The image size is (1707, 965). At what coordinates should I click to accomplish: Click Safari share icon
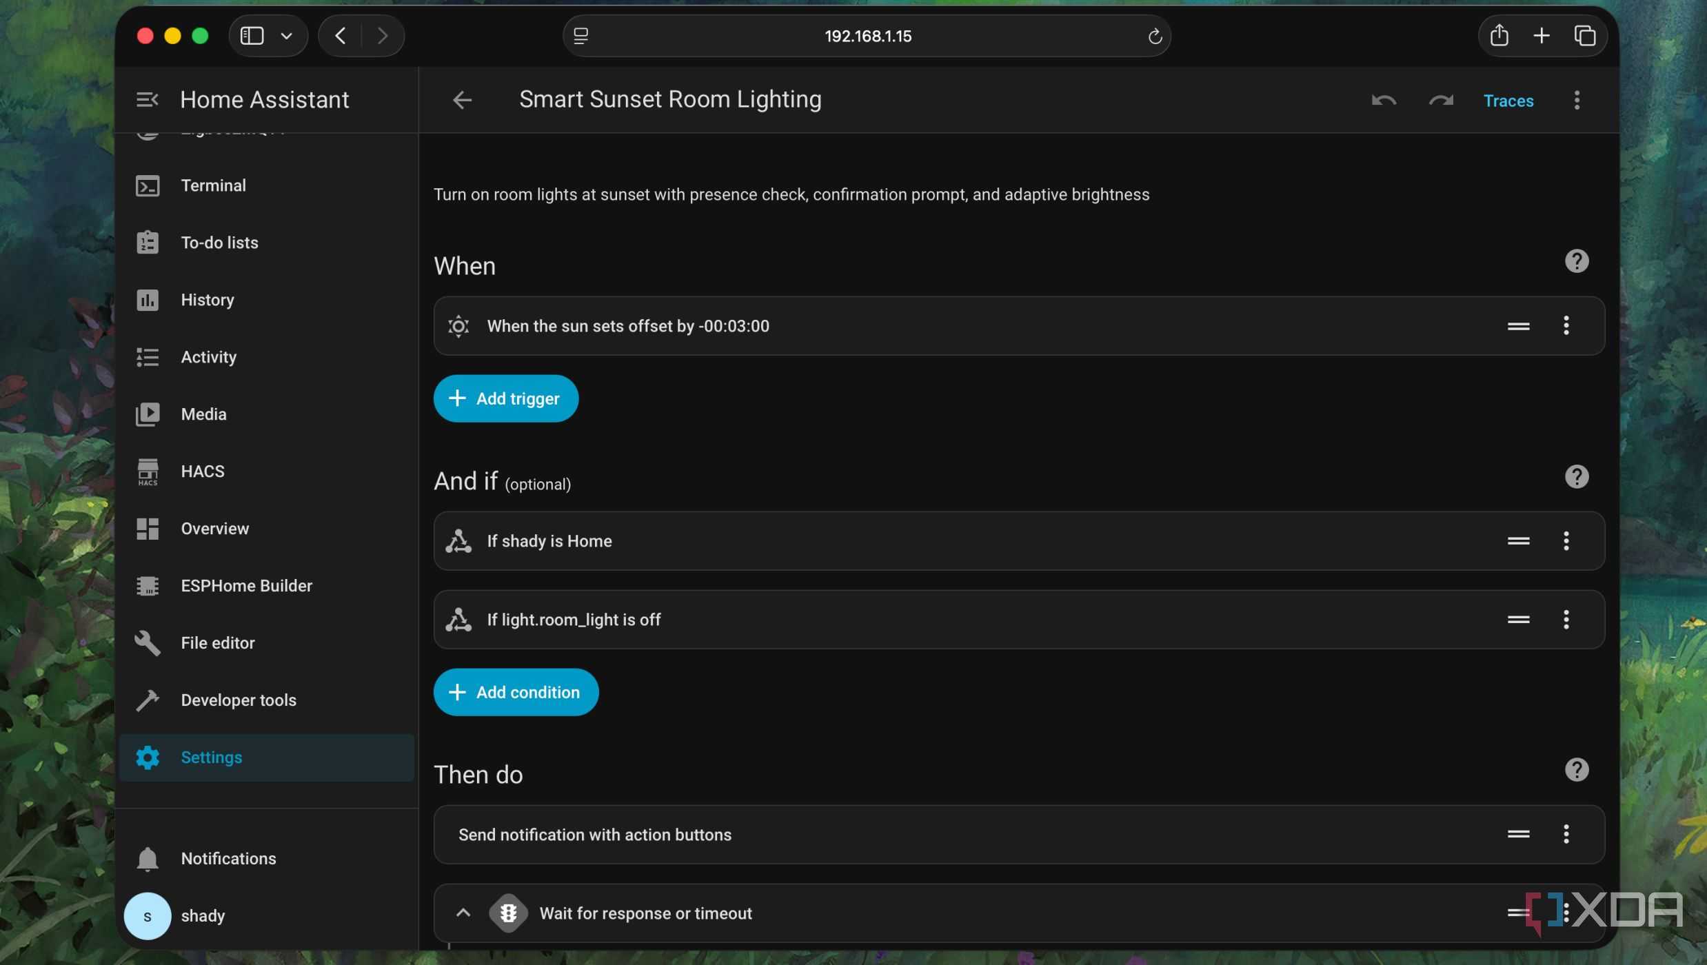pos(1499,35)
